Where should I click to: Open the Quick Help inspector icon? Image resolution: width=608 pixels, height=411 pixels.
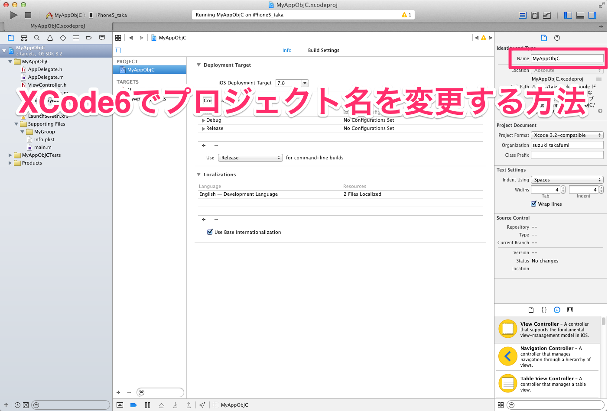point(557,38)
